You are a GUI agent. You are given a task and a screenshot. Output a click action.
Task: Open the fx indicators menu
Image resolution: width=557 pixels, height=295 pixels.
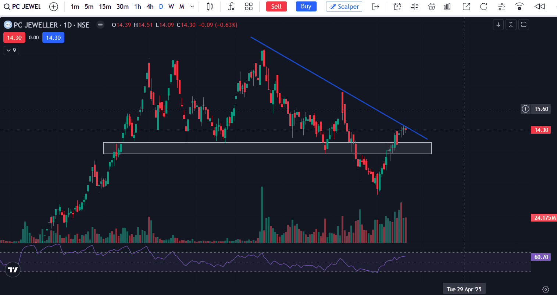point(231,7)
